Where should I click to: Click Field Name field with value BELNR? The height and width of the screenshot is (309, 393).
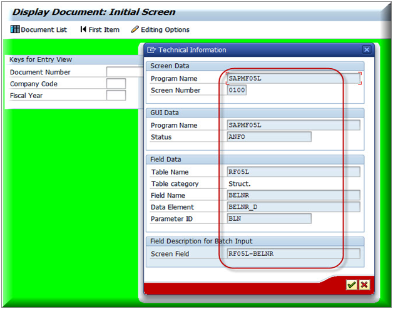click(293, 195)
